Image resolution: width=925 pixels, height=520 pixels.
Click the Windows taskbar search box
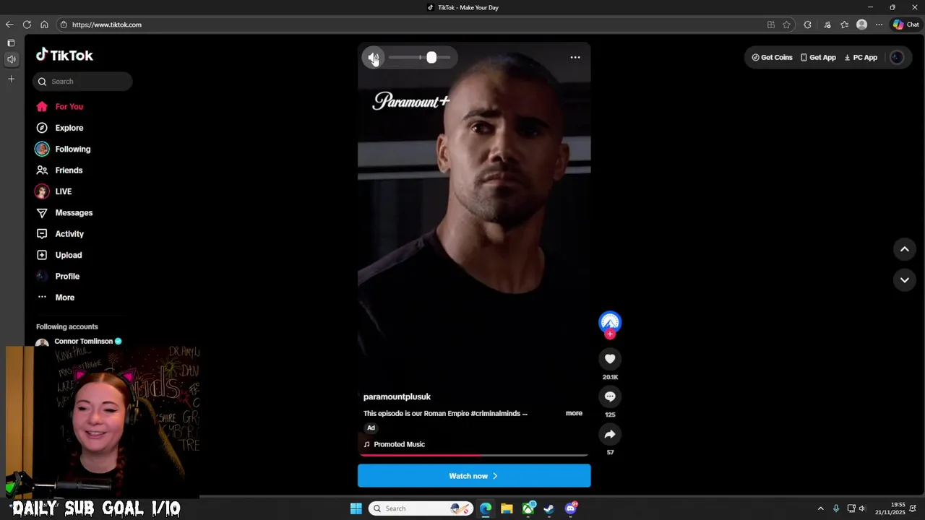(x=421, y=508)
